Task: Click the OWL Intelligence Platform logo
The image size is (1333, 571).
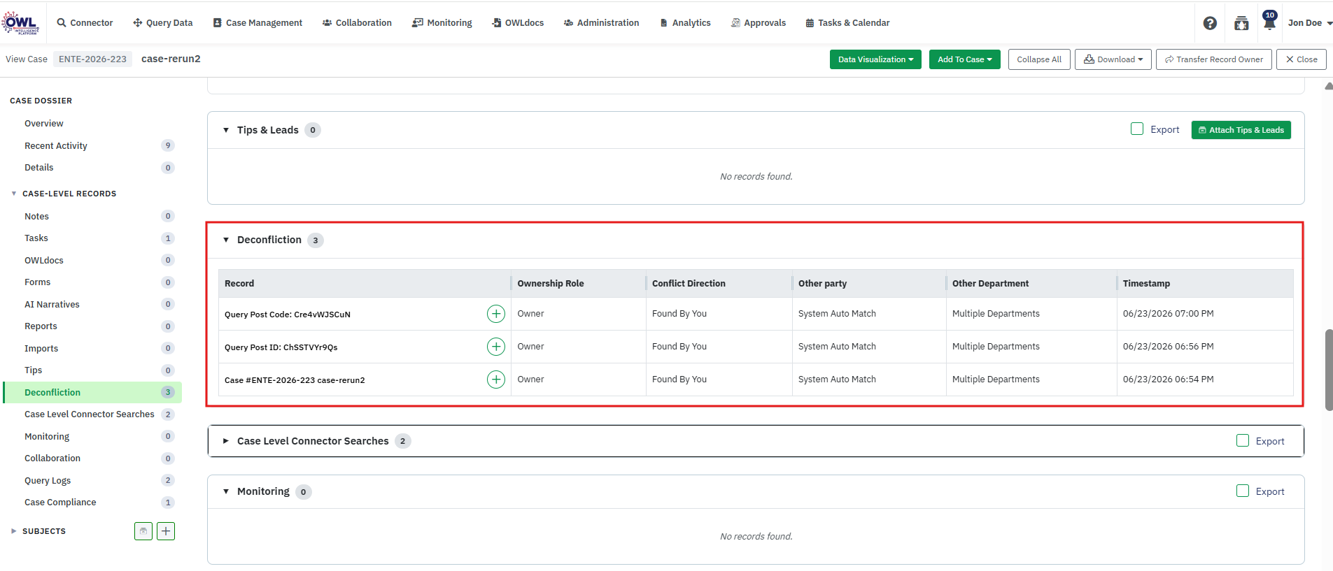Action: [x=20, y=22]
